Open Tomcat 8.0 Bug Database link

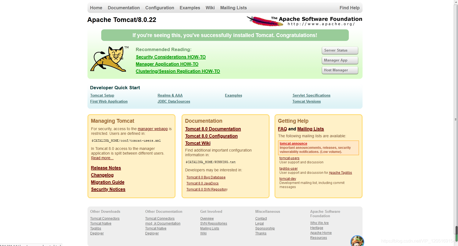[206, 177]
